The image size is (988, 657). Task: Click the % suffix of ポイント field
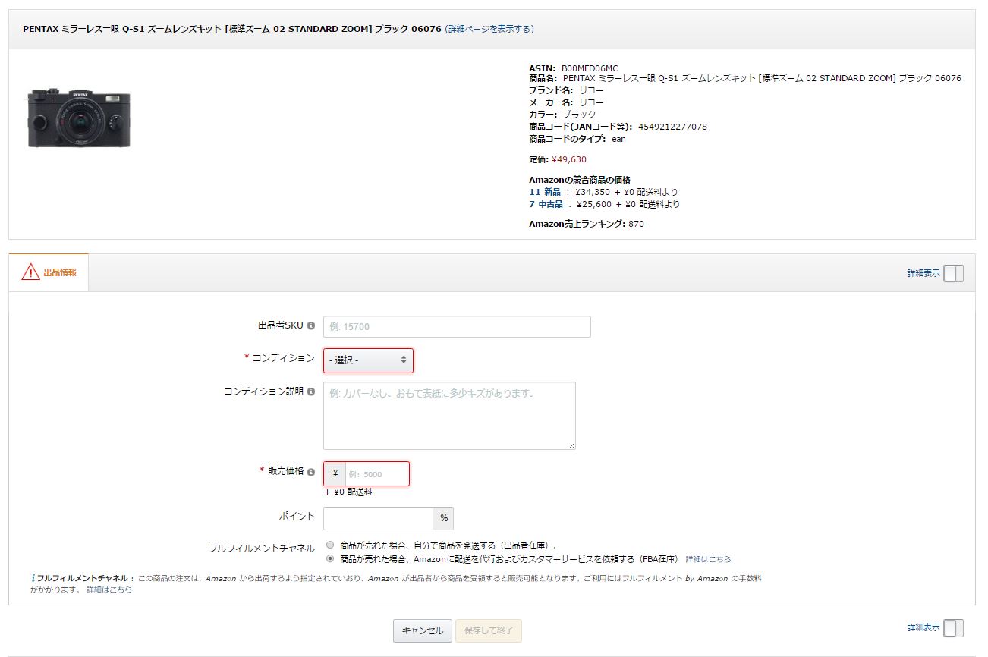pyautogui.click(x=444, y=519)
